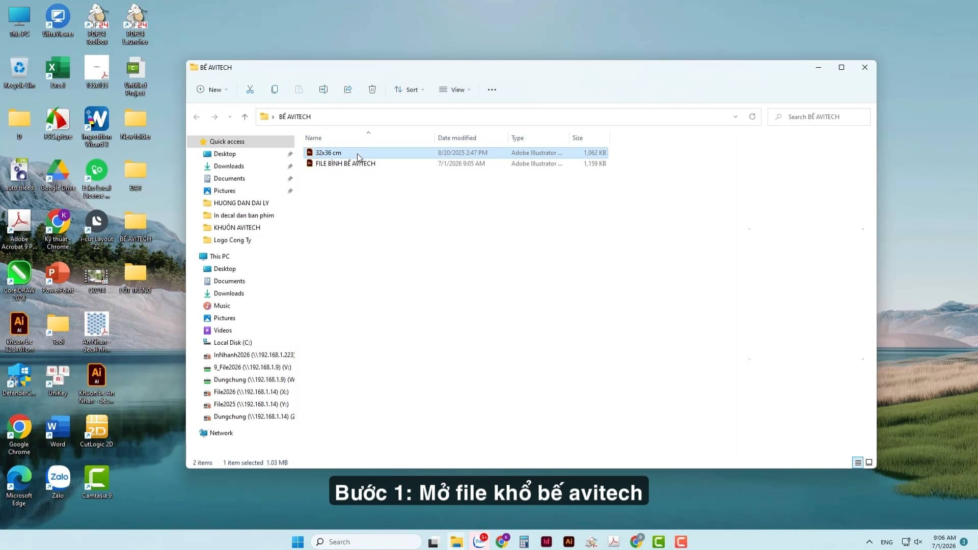Click the Back navigation arrow
Screen dimensions: 978x550
click(197, 117)
